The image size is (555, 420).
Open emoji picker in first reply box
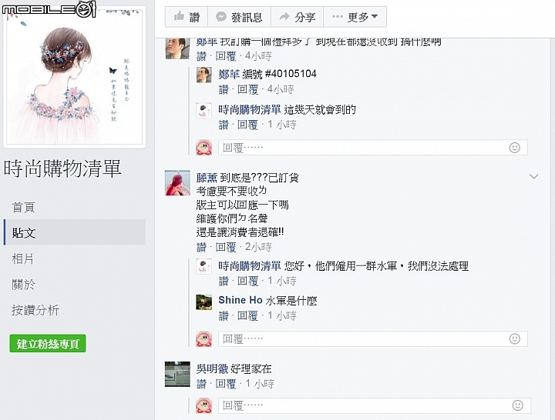[x=514, y=147]
